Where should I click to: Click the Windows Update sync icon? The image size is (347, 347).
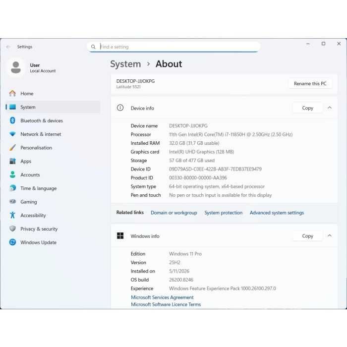[x=12, y=242]
